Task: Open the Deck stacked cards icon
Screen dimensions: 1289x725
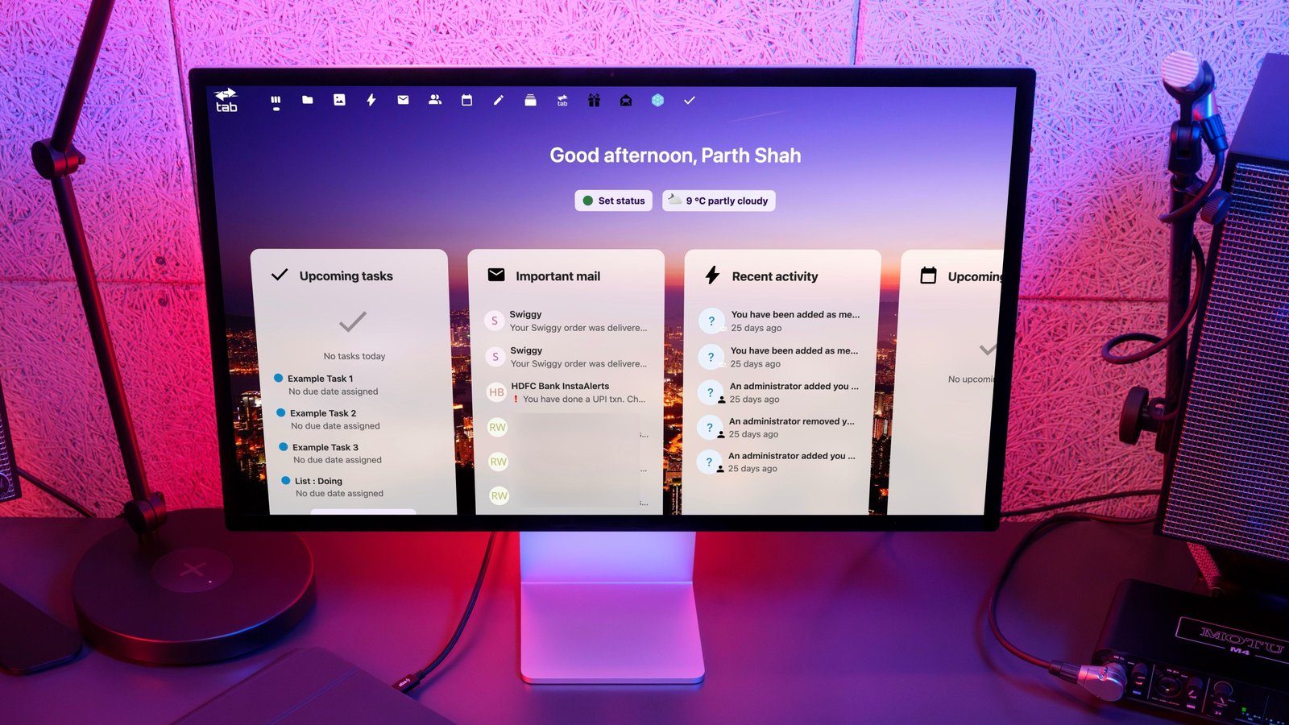Action: (x=530, y=100)
